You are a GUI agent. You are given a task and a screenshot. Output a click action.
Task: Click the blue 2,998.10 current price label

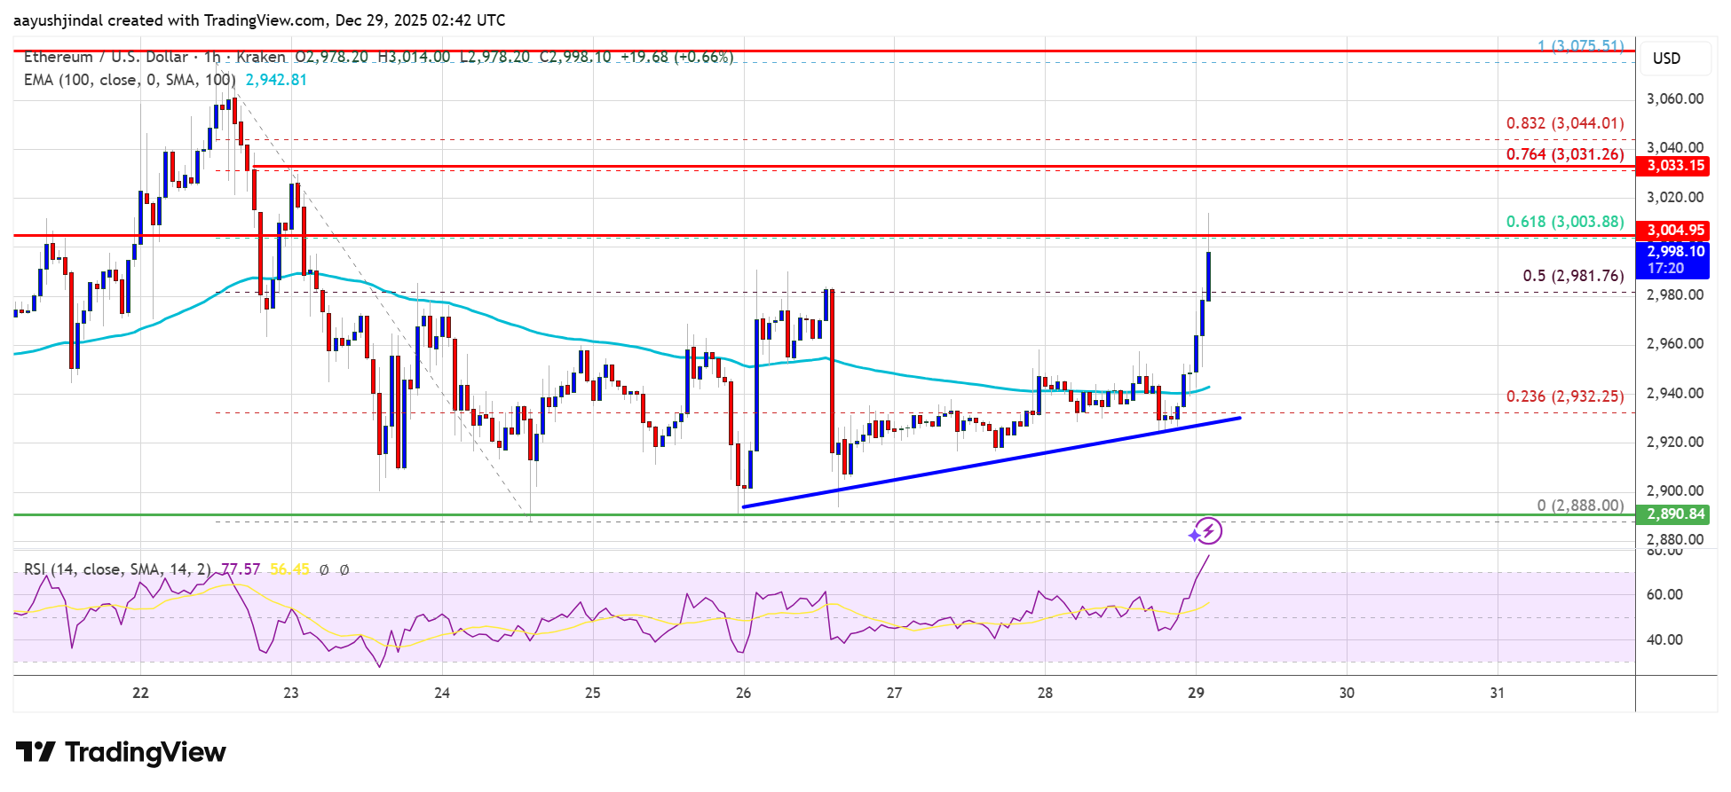(1675, 252)
